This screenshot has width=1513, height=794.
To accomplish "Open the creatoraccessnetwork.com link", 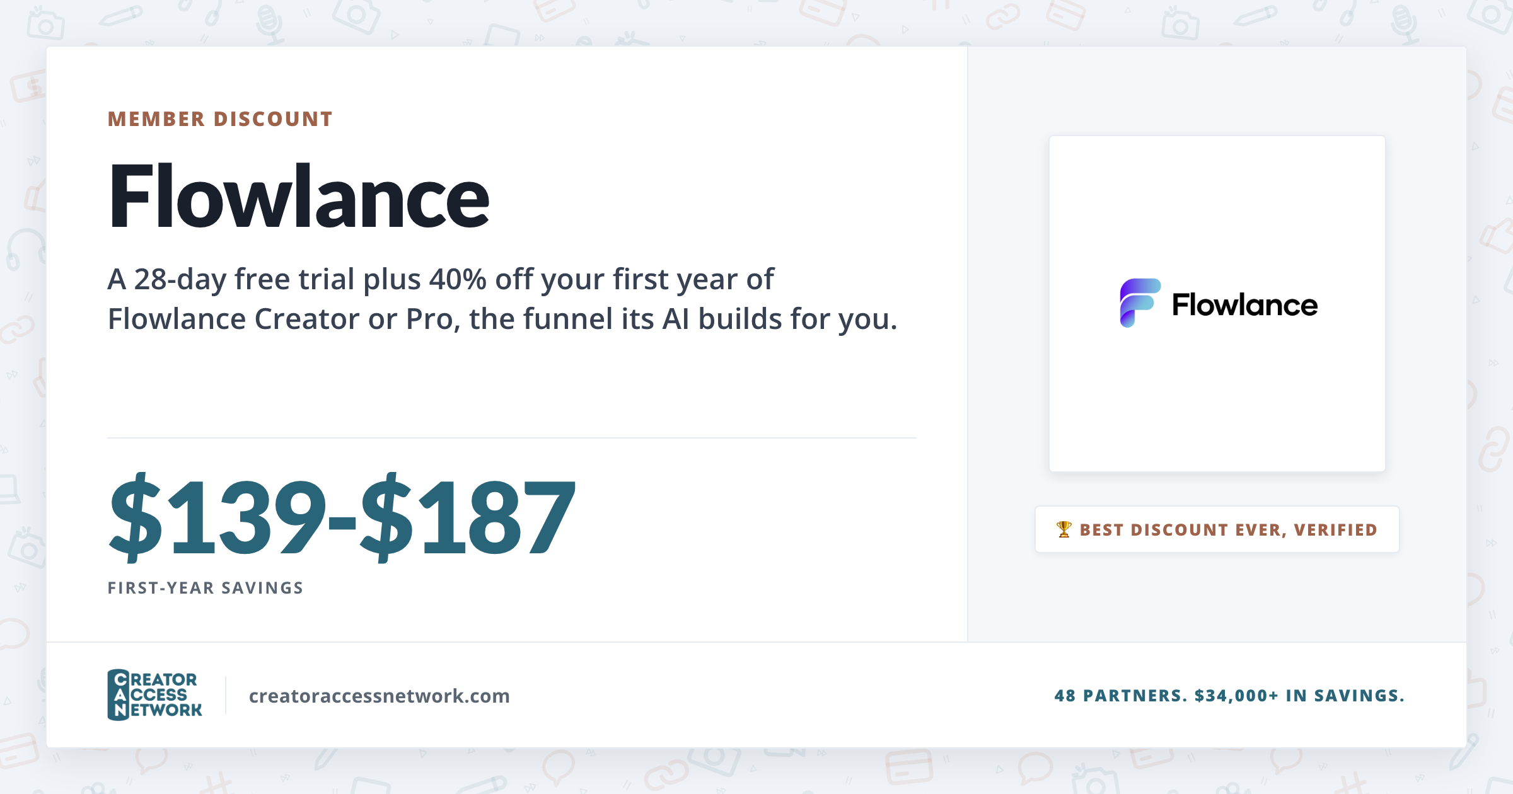I will (380, 696).
